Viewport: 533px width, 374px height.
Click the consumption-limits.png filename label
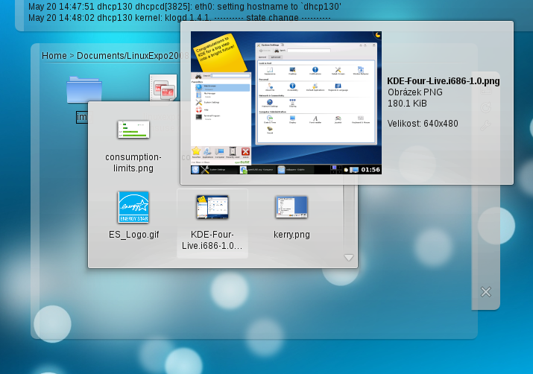tap(133, 162)
